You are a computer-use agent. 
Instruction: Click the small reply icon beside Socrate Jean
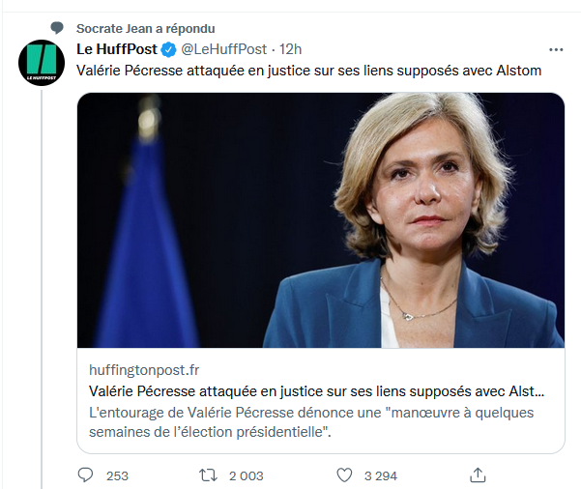[x=57, y=27]
